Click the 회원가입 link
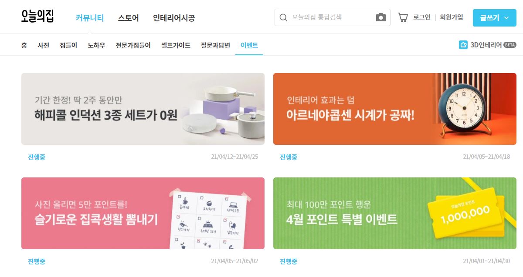Viewport: 523px width, 277px height. pos(452,17)
